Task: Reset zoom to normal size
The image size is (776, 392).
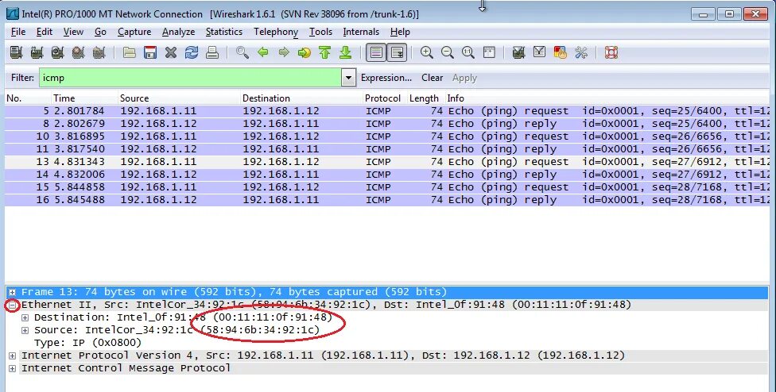Action: (468, 52)
